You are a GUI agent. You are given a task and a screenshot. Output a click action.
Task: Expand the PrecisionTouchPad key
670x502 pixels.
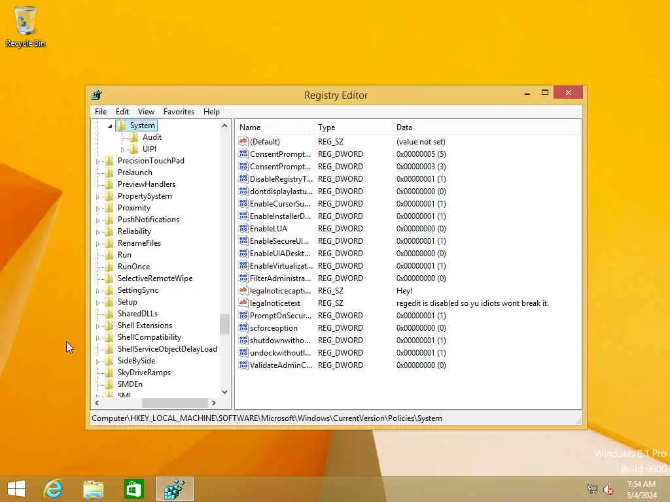[98, 161]
